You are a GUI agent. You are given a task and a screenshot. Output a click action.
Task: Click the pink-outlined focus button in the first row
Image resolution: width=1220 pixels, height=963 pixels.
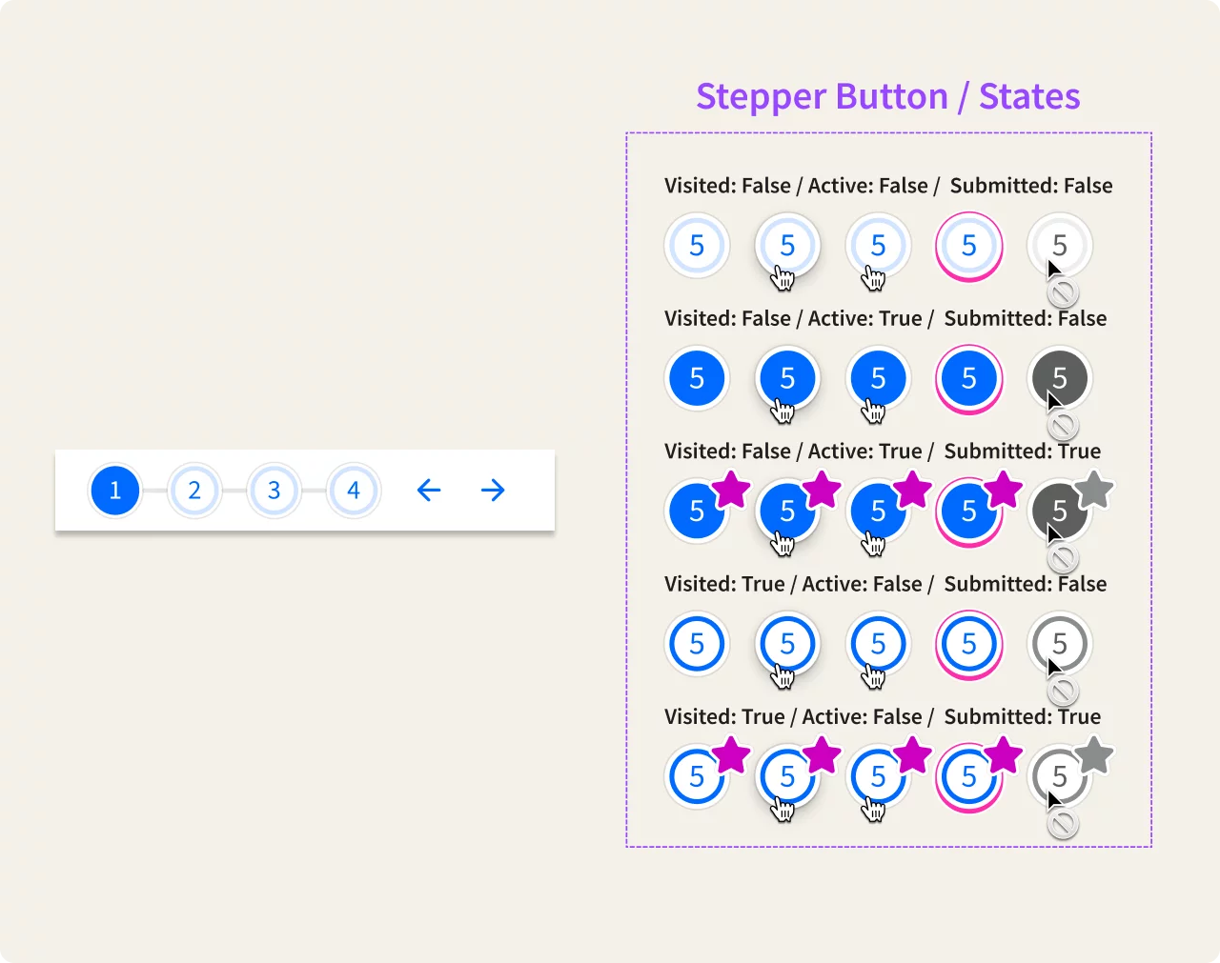click(969, 246)
